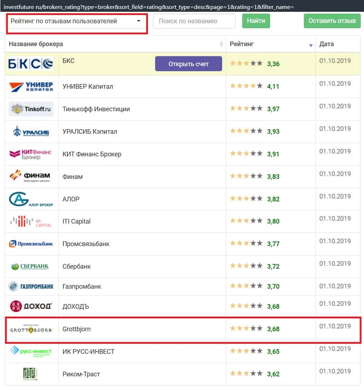The image size is (364, 391).
Task: Open УРАЛСИБ Кэпитал name link
Action: pos(90,131)
